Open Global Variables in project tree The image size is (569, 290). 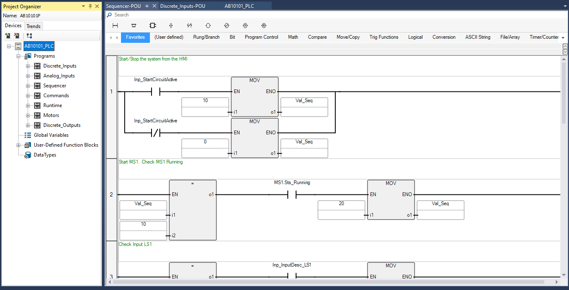51,135
